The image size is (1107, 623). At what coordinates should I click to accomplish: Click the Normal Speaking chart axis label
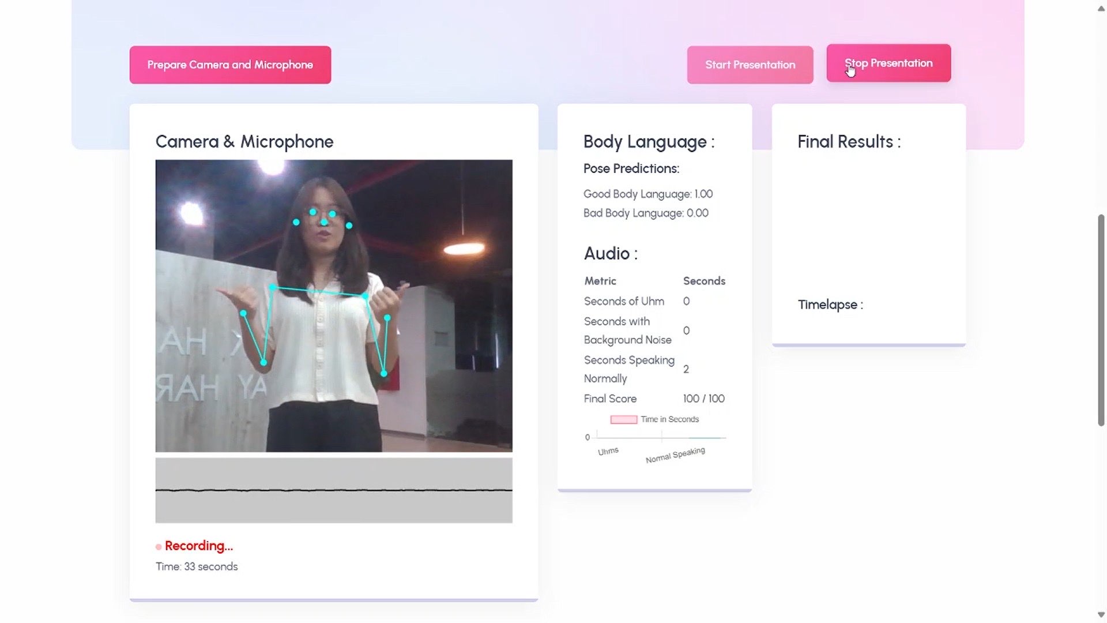click(x=675, y=455)
